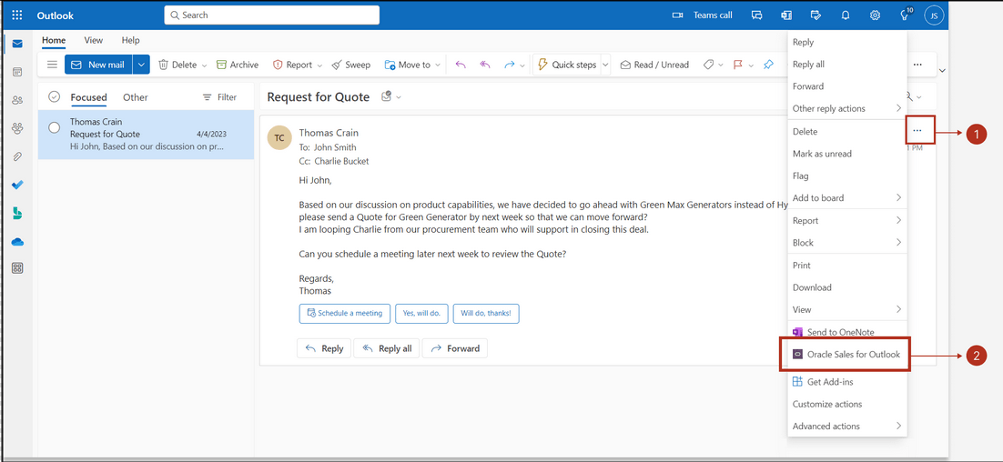This screenshot has width=1003, height=462.
Task: Open the notifications bell
Action: tap(845, 15)
